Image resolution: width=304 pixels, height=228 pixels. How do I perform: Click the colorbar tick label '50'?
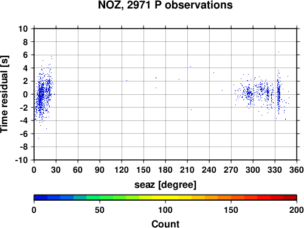[100, 210]
